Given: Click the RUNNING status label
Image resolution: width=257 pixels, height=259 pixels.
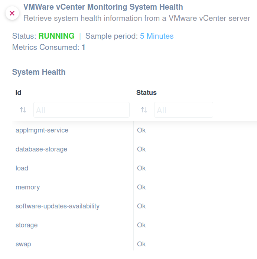Looking at the screenshot, I should pos(56,36).
